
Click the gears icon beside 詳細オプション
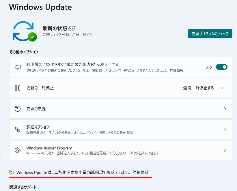[x=18, y=130]
